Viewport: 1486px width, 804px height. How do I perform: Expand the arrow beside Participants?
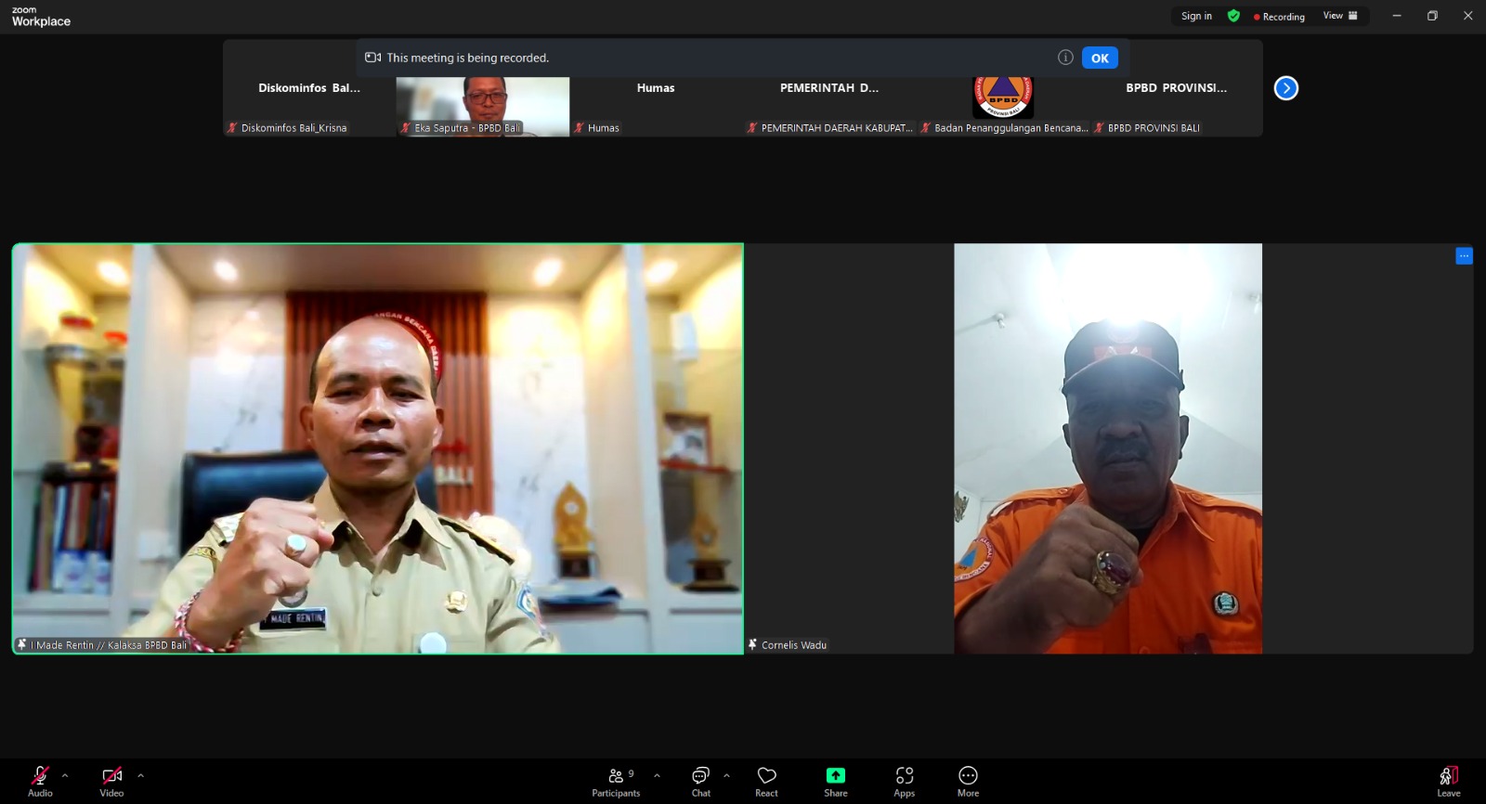657,775
